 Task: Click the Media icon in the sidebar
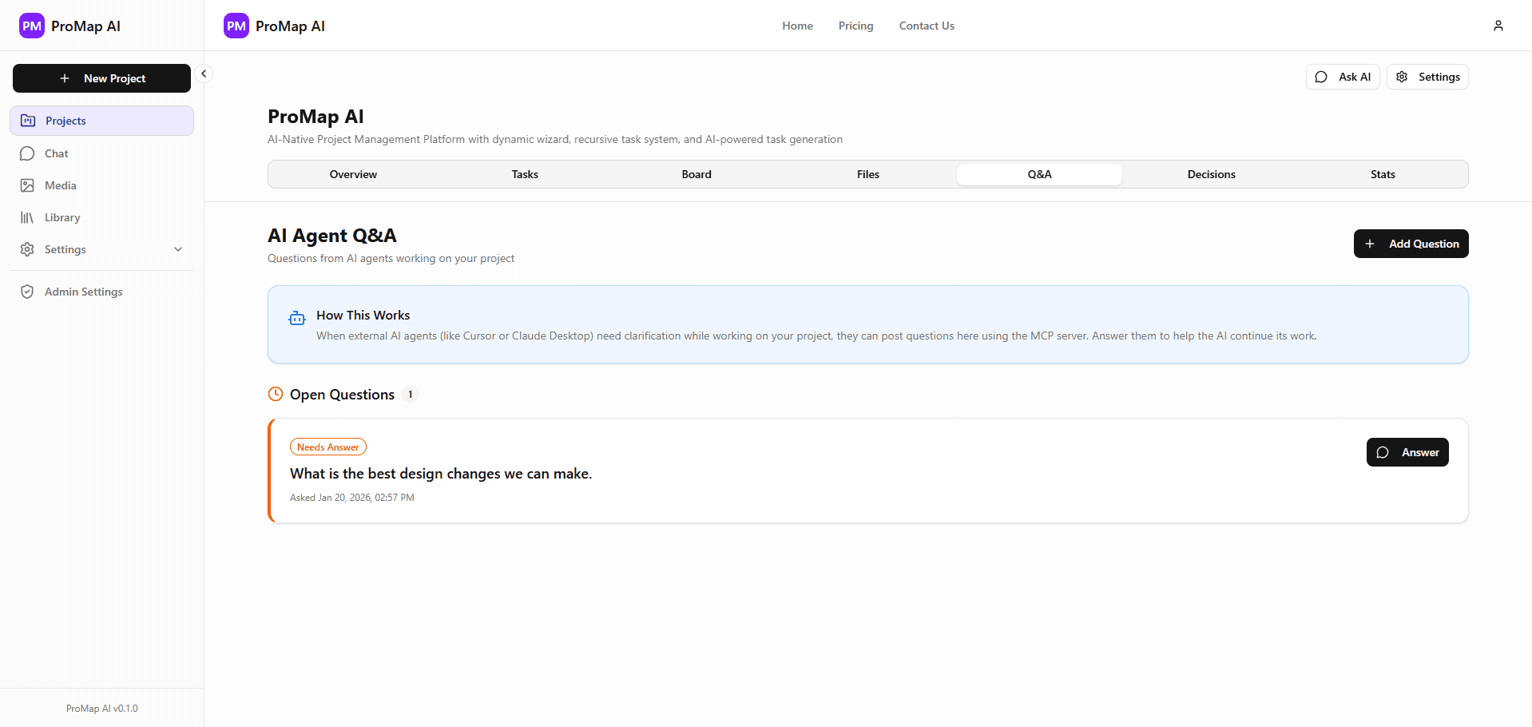point(28,185)
